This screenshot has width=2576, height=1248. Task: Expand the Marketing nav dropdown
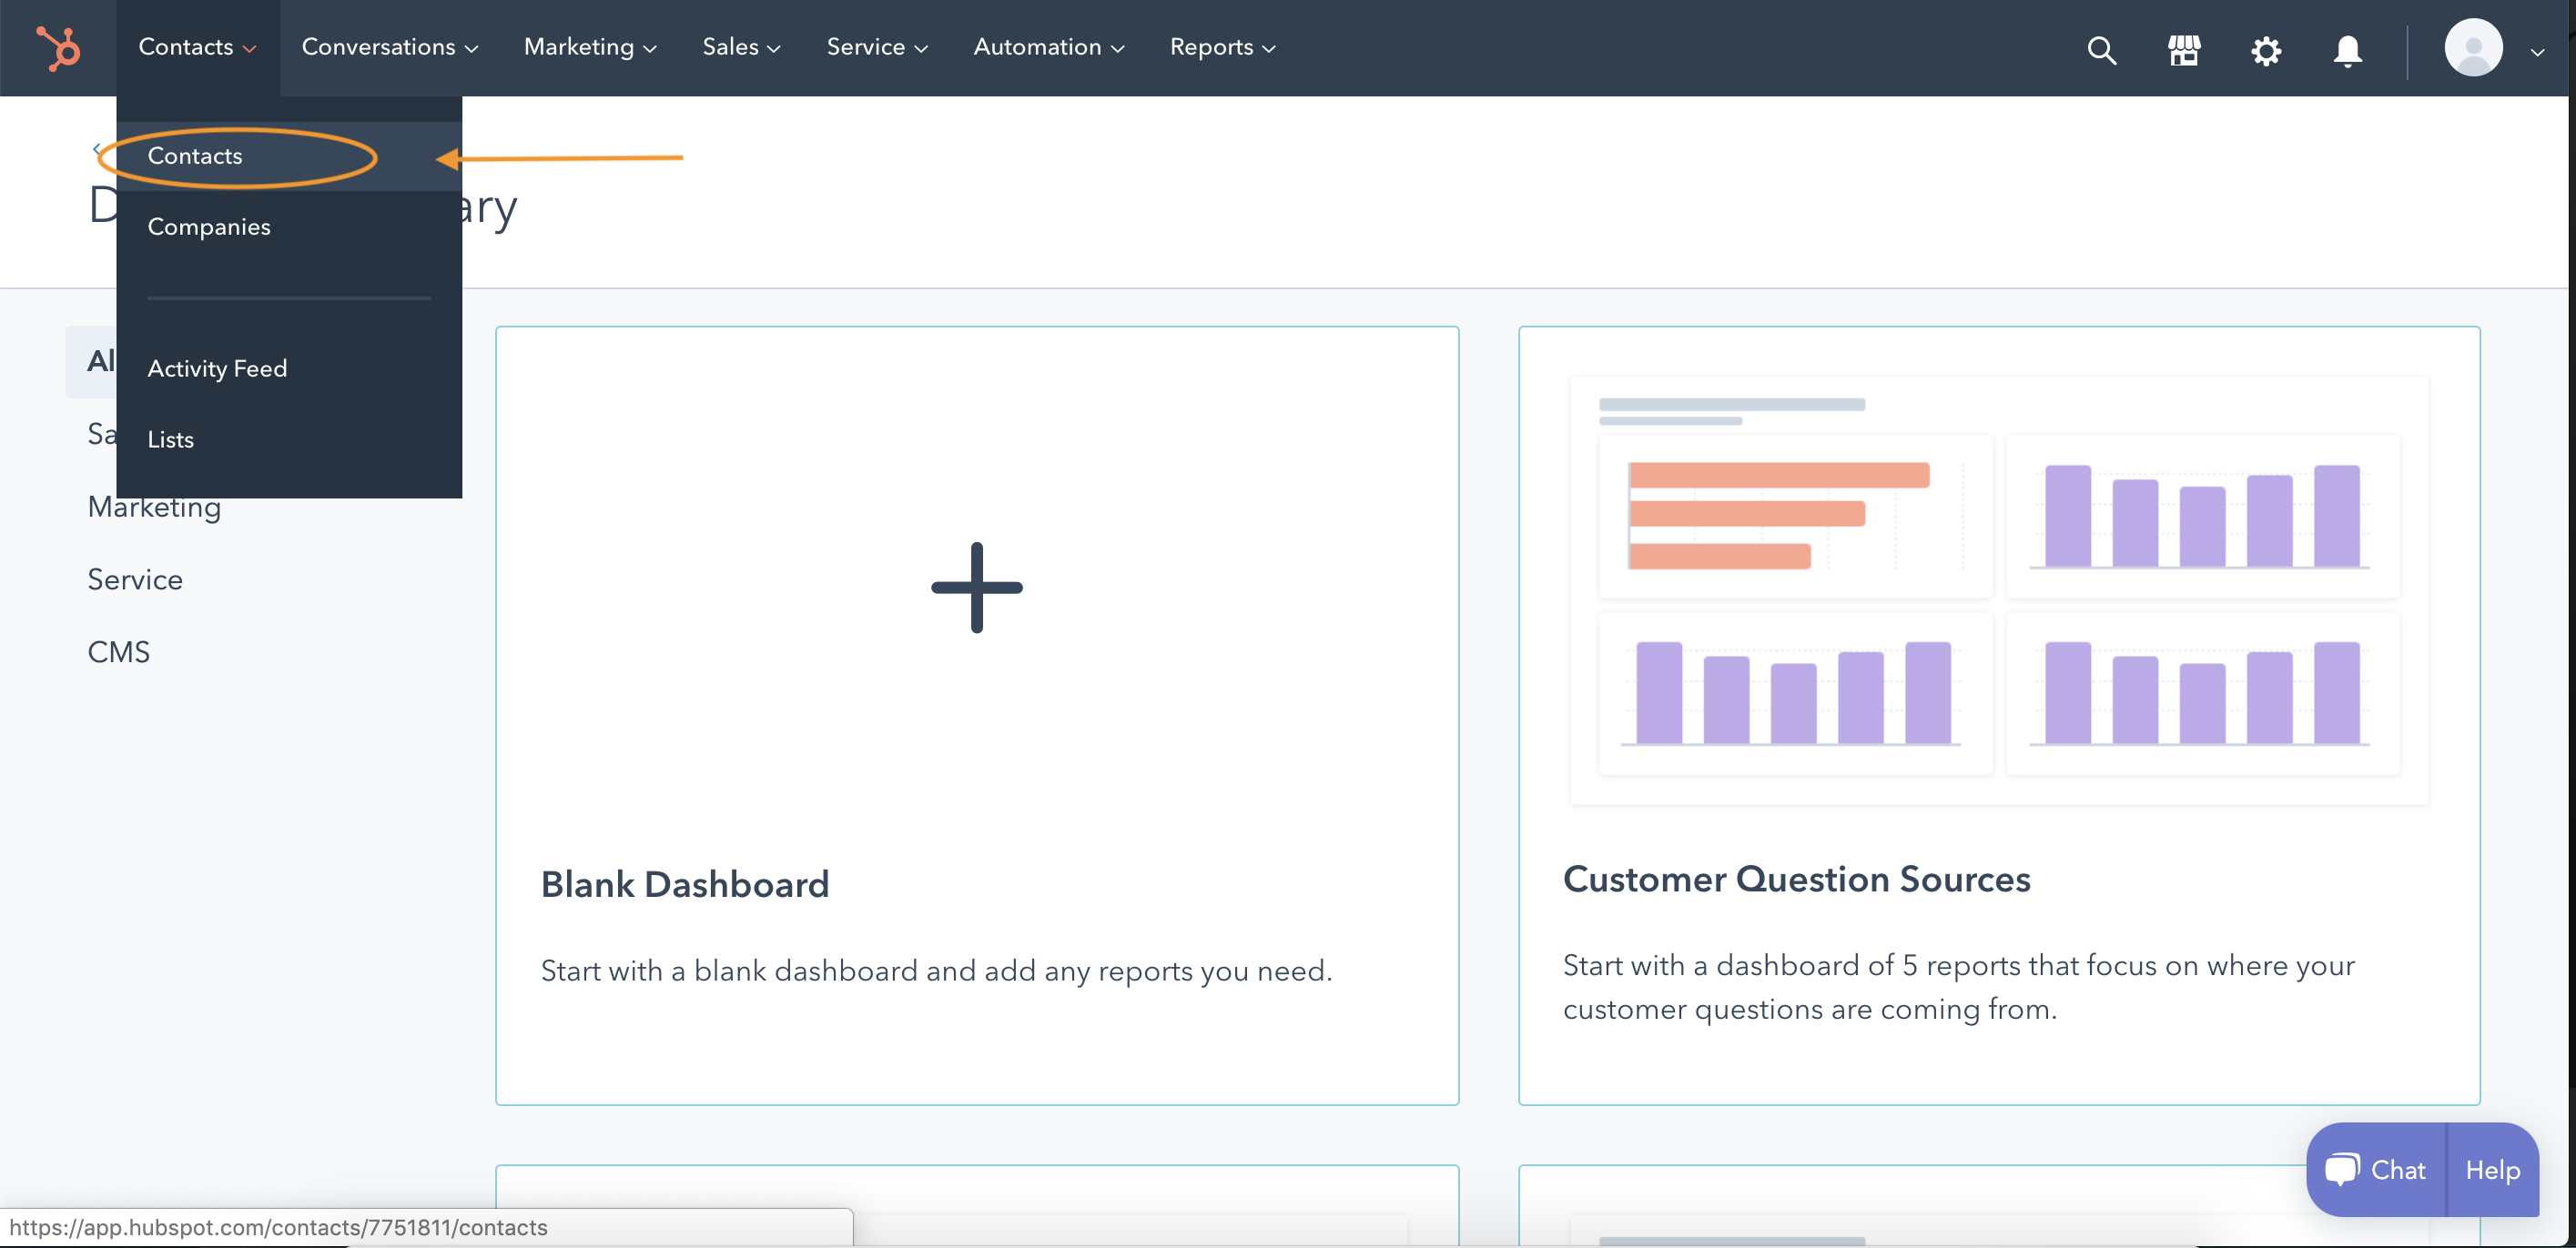click(x=590, y=47)
